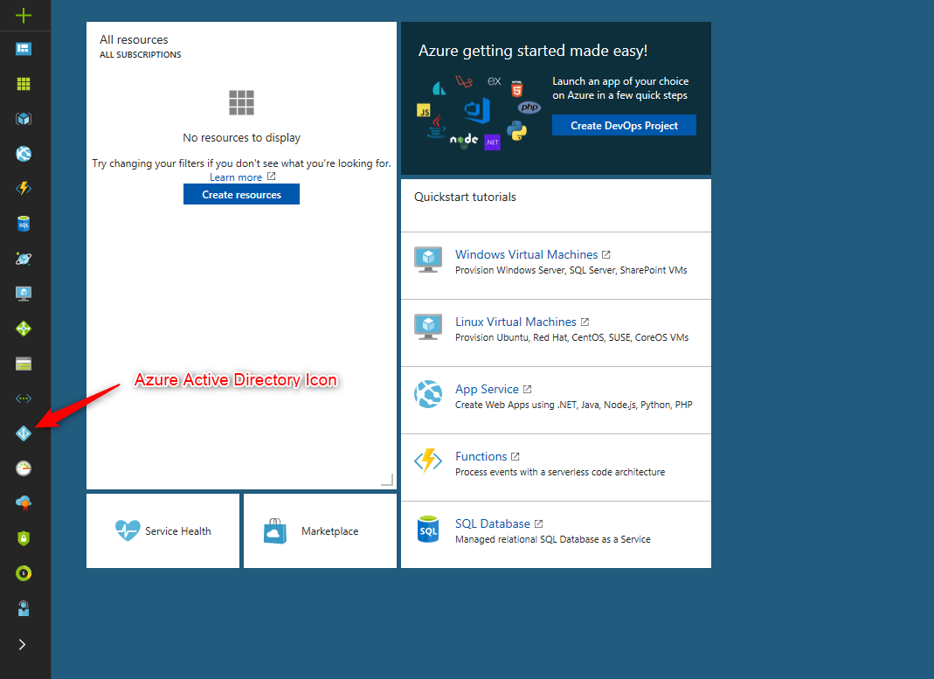Screen dimensions: 934x679
Task: Click the green plus Create a resource icon
Action: coord(24,15)
